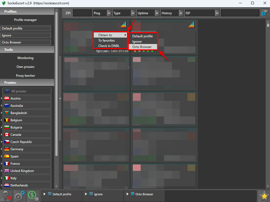Click the search text field next to ISP
Screen dimensions: 270x202
240,13
